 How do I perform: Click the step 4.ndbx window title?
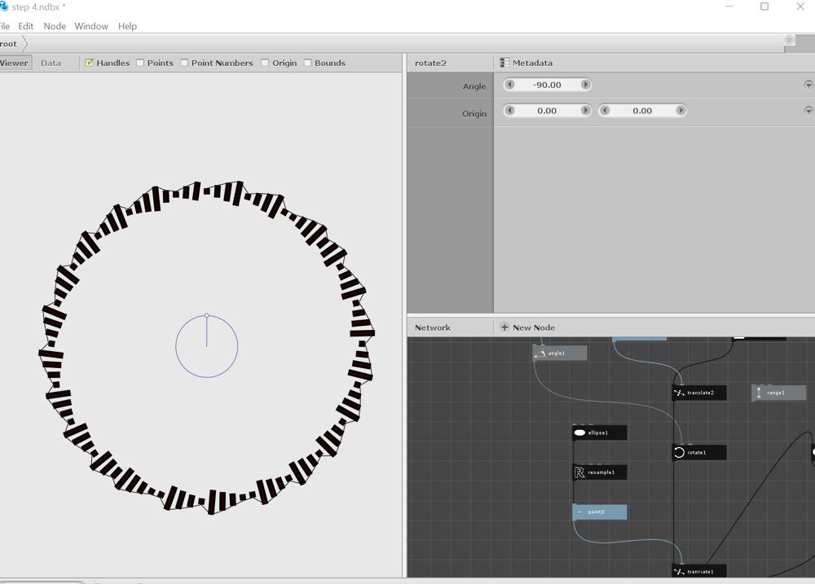point(38,7)
